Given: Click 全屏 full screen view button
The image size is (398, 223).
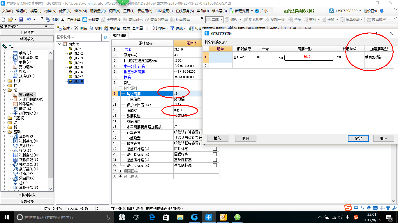Looking at the screenshot, I should tap(295, 19).
